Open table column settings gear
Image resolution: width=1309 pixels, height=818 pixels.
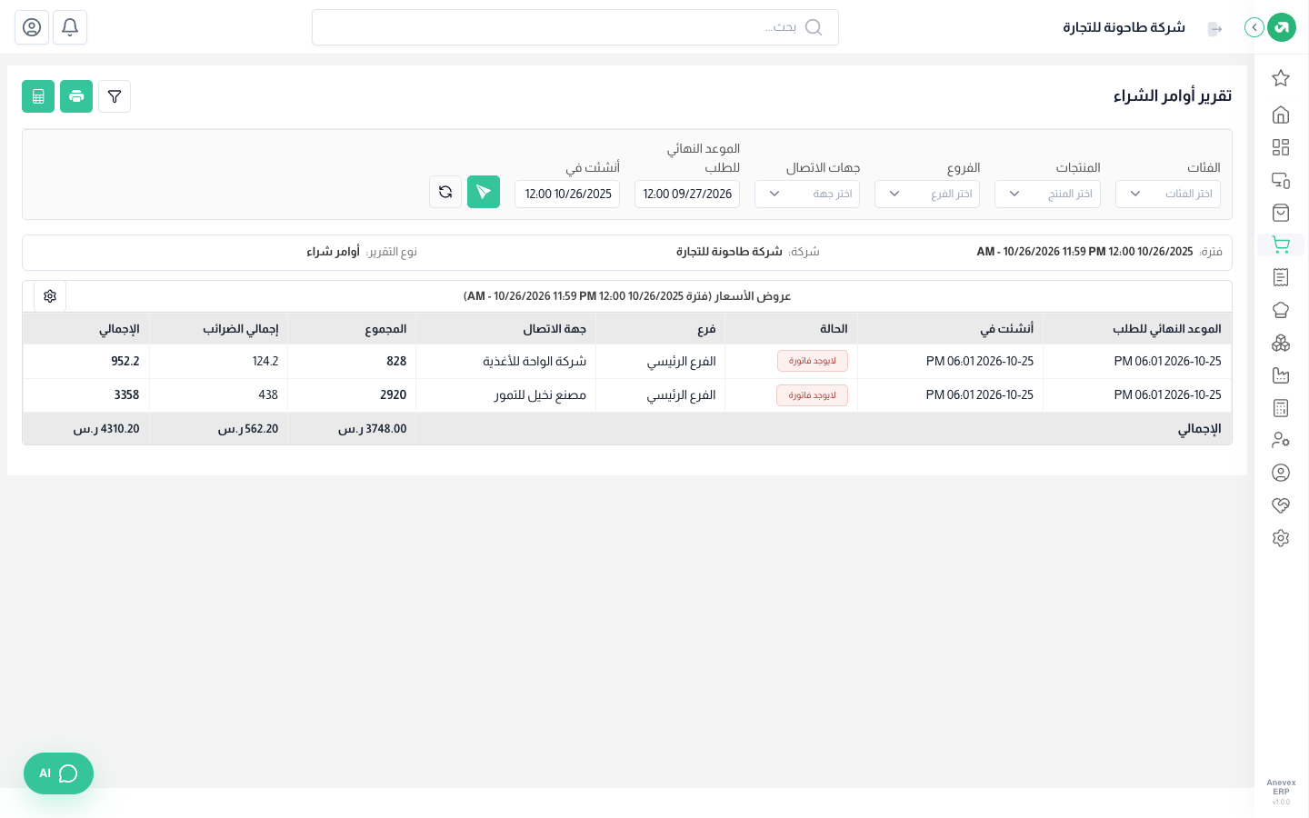coord(50,296)
